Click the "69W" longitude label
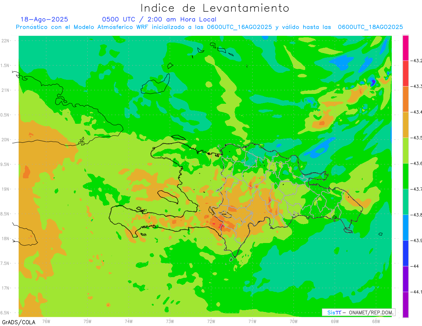This screenshot has height=326, width=422. pyautogui.click(x=335, y=321)
